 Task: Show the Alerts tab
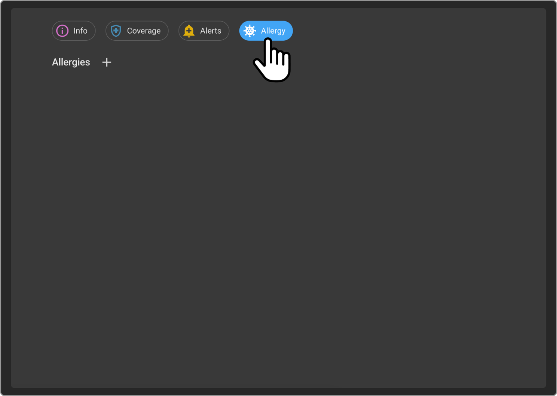coord(204,31)
